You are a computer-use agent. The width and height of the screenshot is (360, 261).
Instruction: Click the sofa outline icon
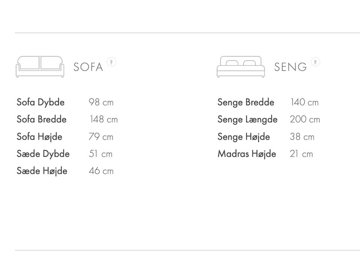tap(40, 67)
